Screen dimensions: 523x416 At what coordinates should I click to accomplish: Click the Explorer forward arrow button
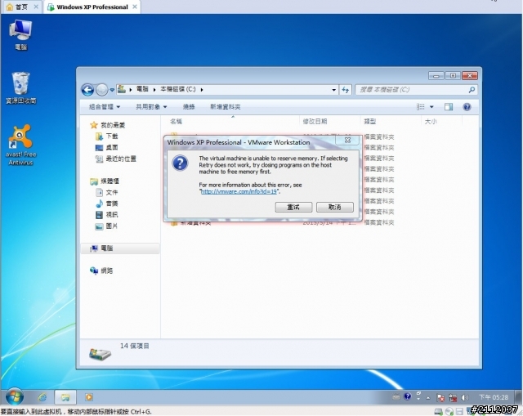click(101, 89)
